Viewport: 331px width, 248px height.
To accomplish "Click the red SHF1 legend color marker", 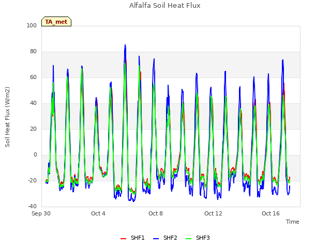I will point(123,239).
